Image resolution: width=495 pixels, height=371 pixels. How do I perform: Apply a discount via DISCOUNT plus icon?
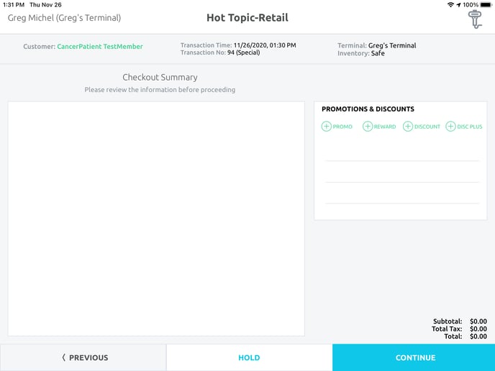point(408,127)
